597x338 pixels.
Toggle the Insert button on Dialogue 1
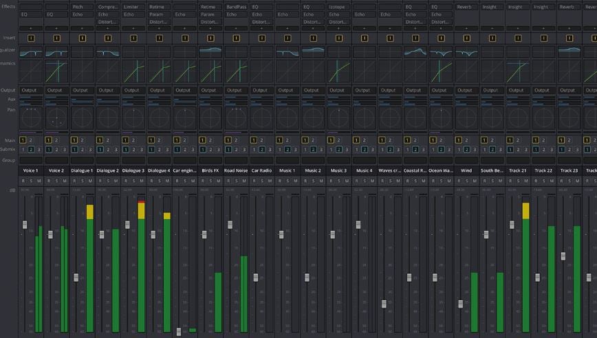83,38
